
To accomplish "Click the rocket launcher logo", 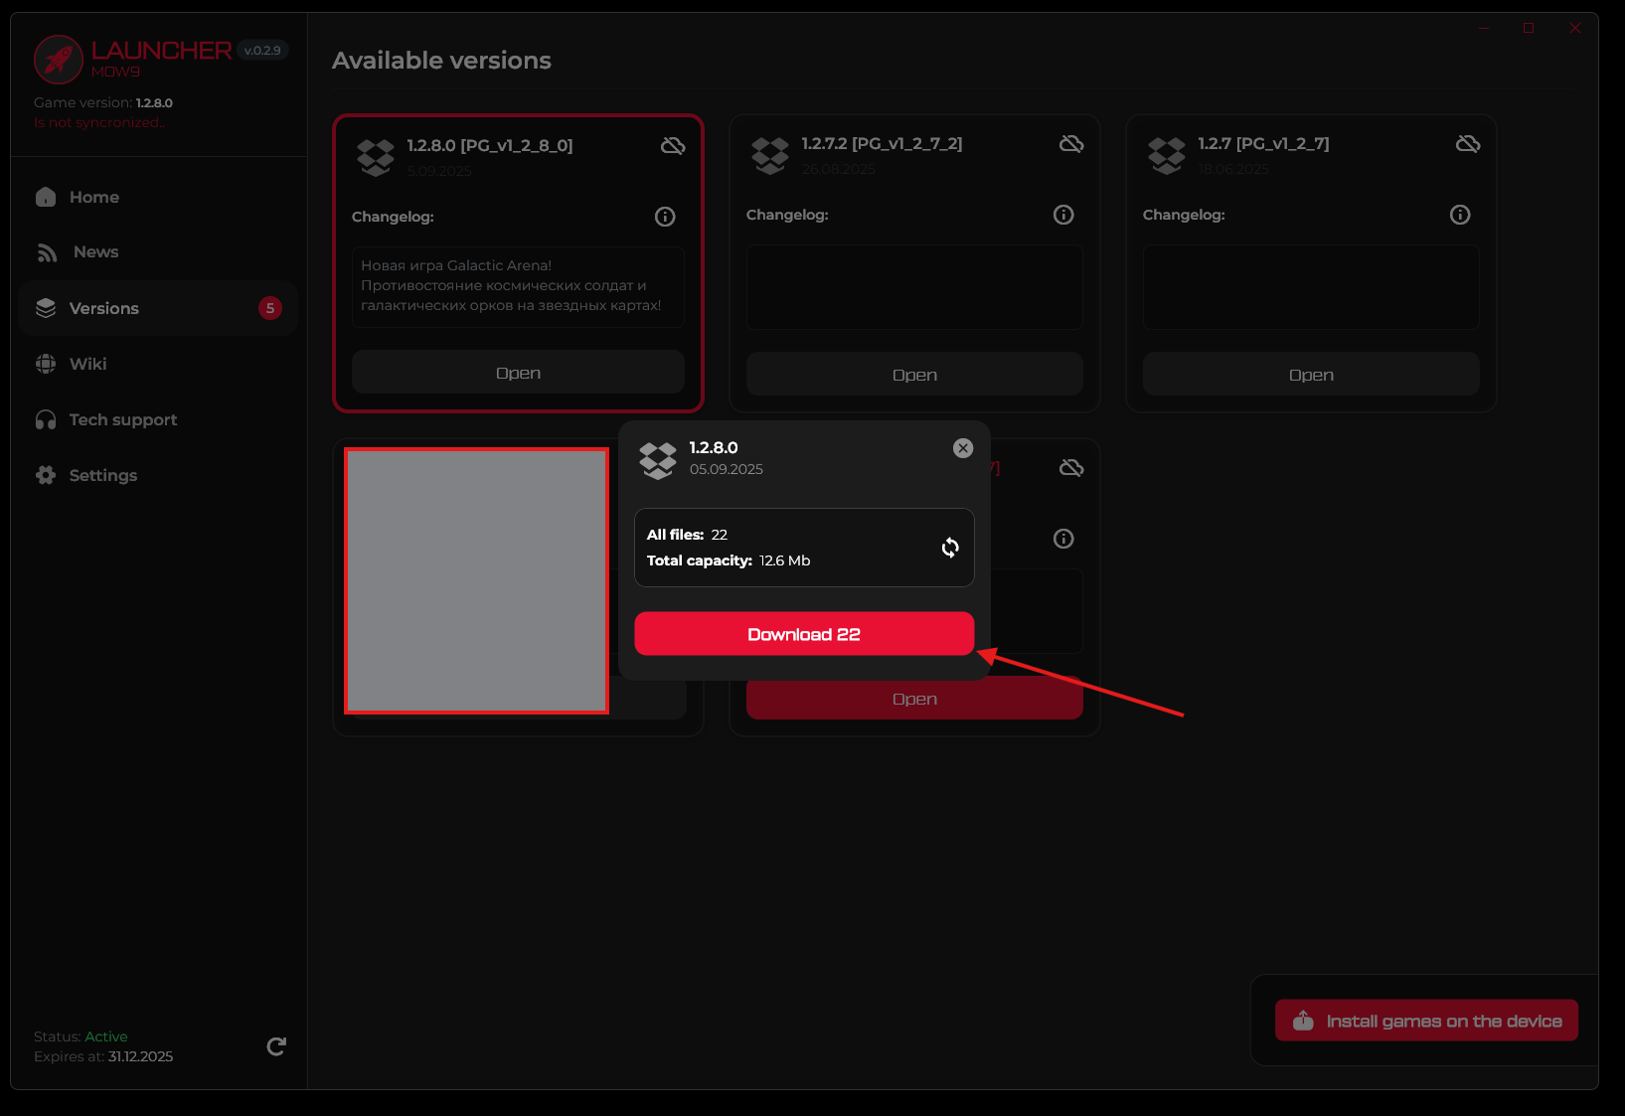I will [x=59, y=60].
